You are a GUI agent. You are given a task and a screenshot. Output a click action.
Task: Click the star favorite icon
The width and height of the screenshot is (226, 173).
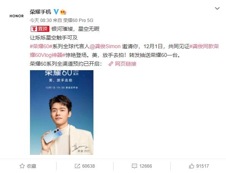pos(22,166)
